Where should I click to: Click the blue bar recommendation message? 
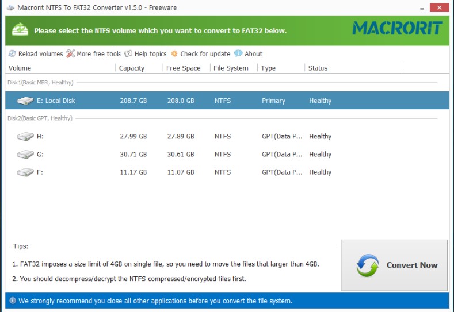[155, 301]
